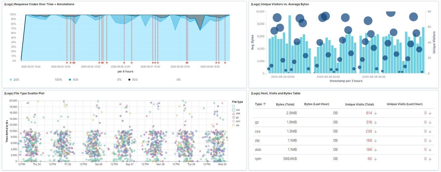This screenshot has height=172, width=441.
Task: Sort by Bytes (Total) column header
Action: tap(285, 104)
